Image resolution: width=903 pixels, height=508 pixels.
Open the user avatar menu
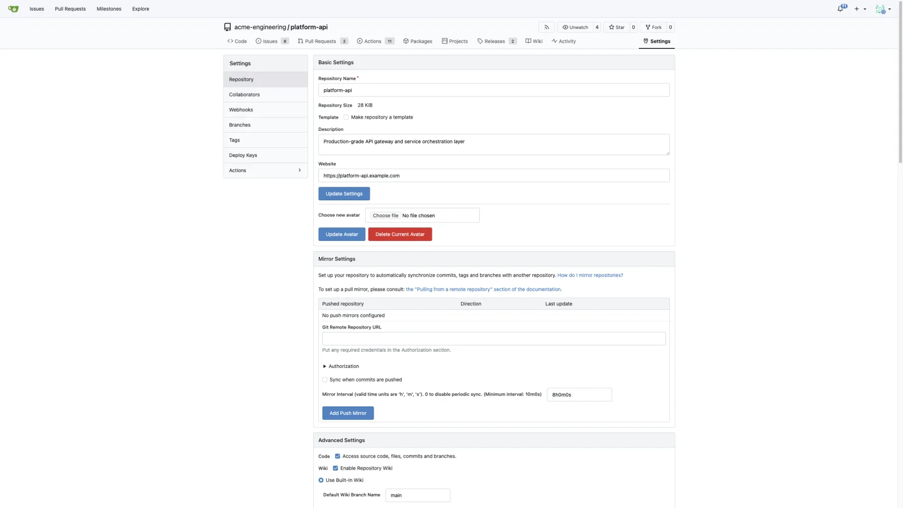point(883,9)
